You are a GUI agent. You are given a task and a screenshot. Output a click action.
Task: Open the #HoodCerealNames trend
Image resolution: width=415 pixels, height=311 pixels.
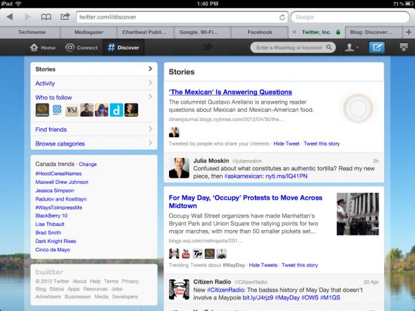click(x=58, y=174)
